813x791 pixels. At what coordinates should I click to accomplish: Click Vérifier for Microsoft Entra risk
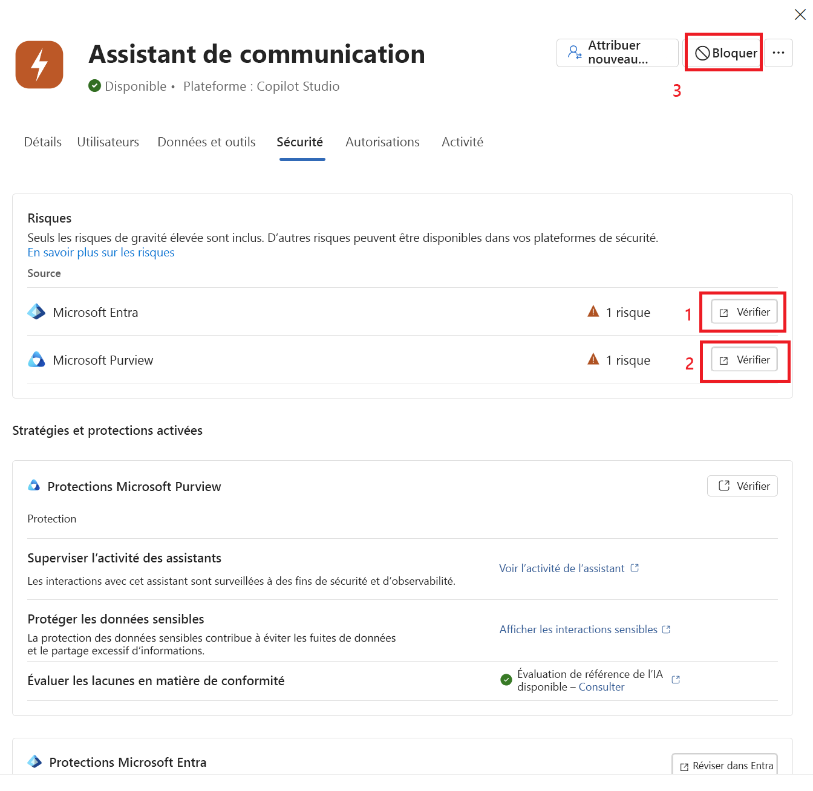click(744, 312)
